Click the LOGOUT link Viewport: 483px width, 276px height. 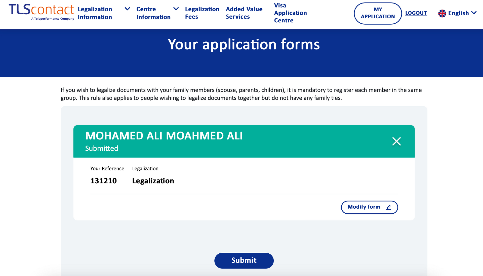pos(416,13)
